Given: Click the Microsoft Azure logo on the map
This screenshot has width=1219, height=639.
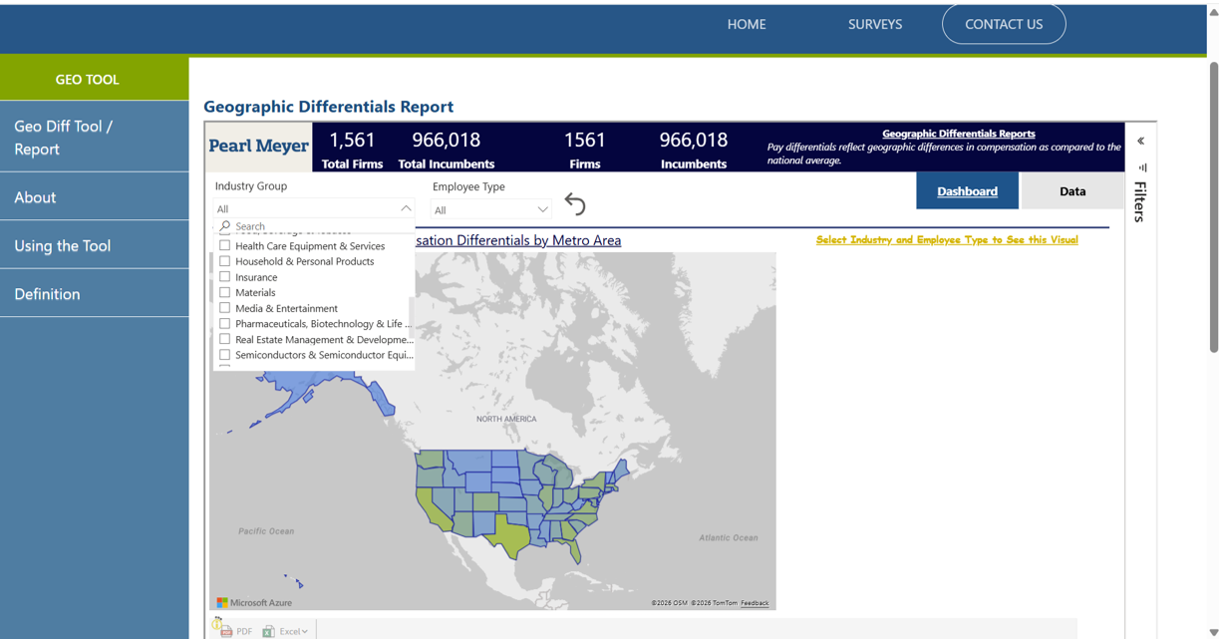Looking at the screenshot, I should click(255, 602).
